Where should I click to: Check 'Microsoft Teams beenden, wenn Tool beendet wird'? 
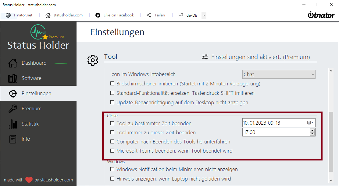click(x=112, y=151)
